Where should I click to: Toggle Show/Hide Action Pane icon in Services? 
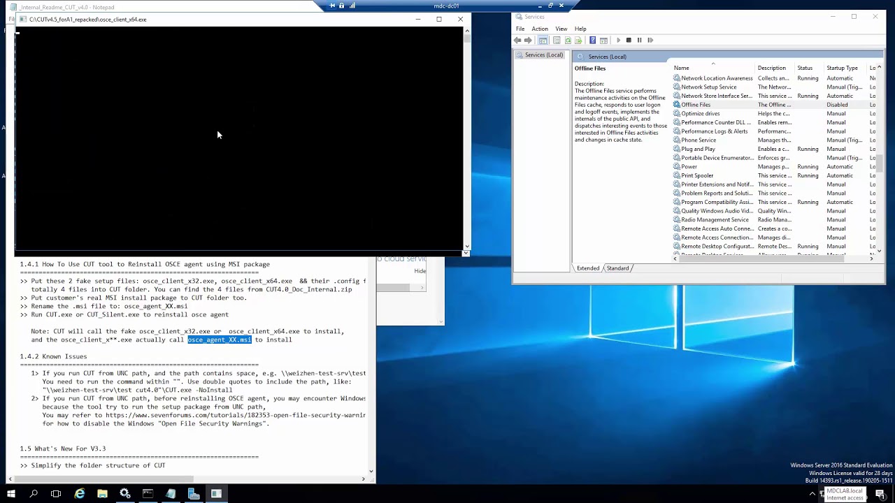(x=603, y=40)
